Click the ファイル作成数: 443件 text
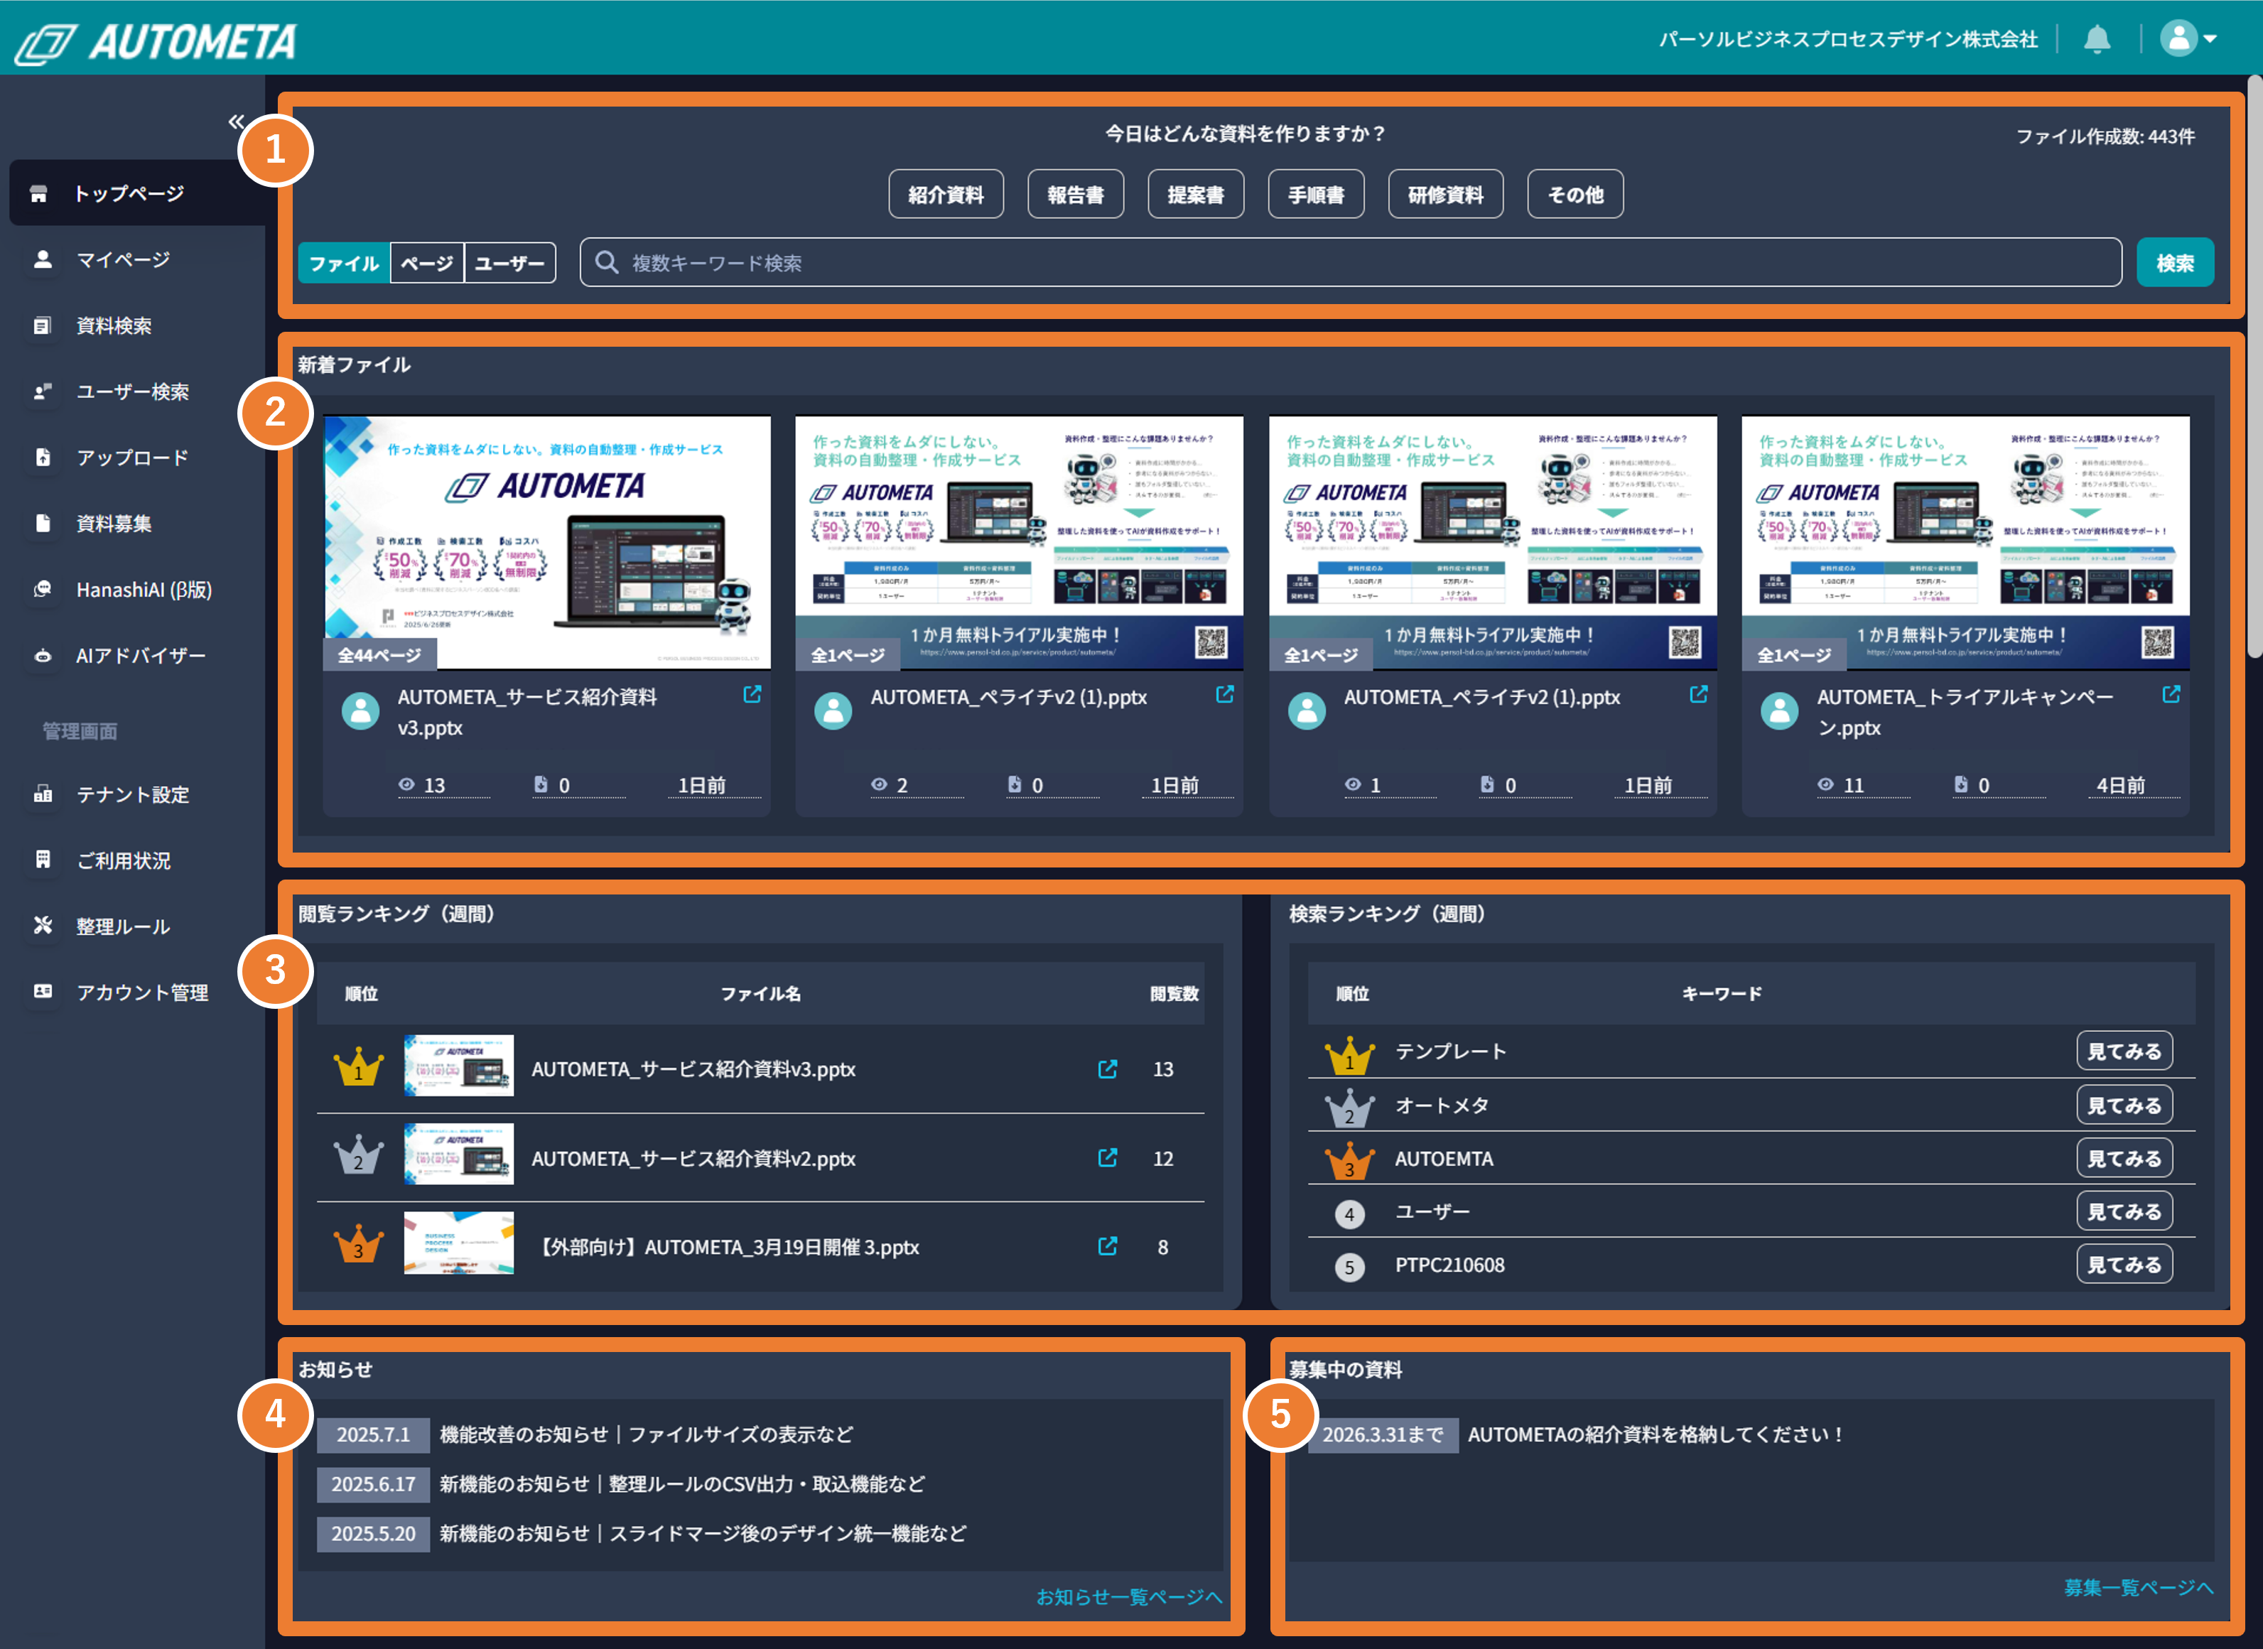 tap(2105, 136)
